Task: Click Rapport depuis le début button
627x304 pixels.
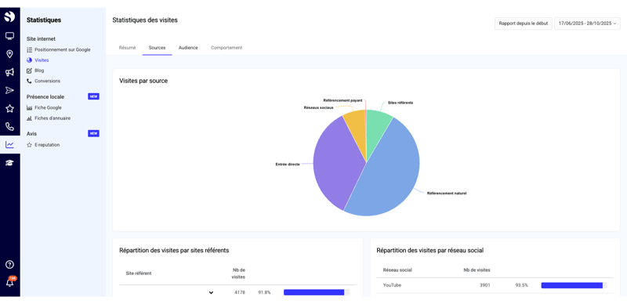Action: (x=523, y=24)
